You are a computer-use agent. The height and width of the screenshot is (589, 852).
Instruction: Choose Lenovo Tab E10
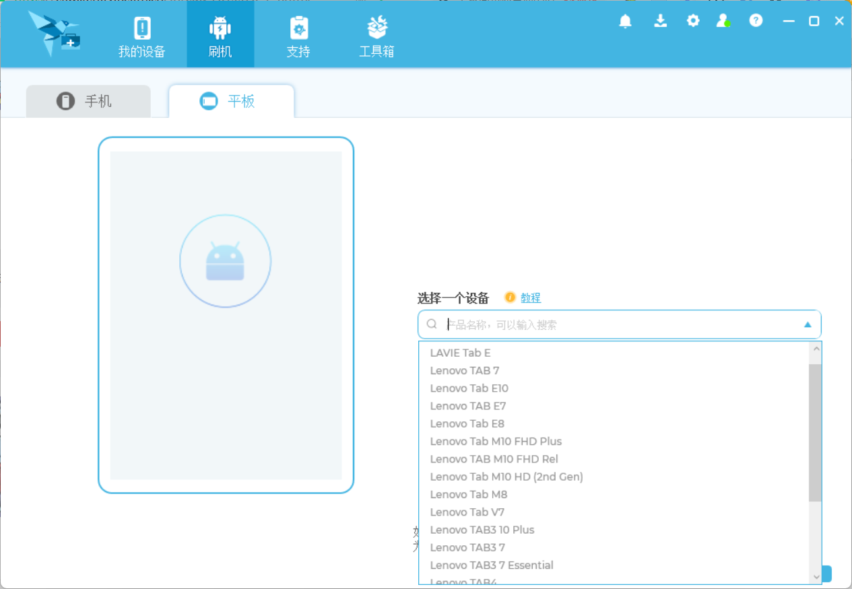614,388
